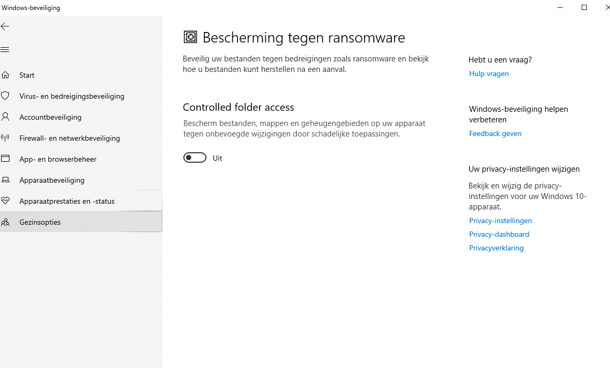610x368 pixels.
Task: Open Virus- en bedreigingsbeveiliging menu item
Action: click(71, 96)
